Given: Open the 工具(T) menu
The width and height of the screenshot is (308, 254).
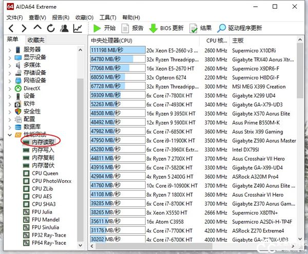Looking at the screenshot, I should pyautogui.click(x=108, y=17).
